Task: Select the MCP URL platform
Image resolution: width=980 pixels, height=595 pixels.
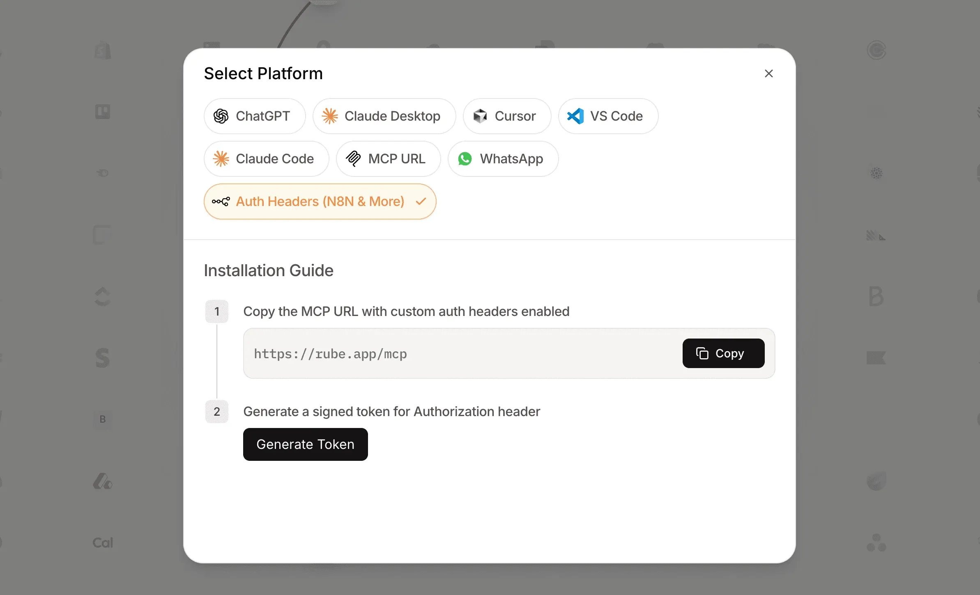Action: click(x=388, y=159)
